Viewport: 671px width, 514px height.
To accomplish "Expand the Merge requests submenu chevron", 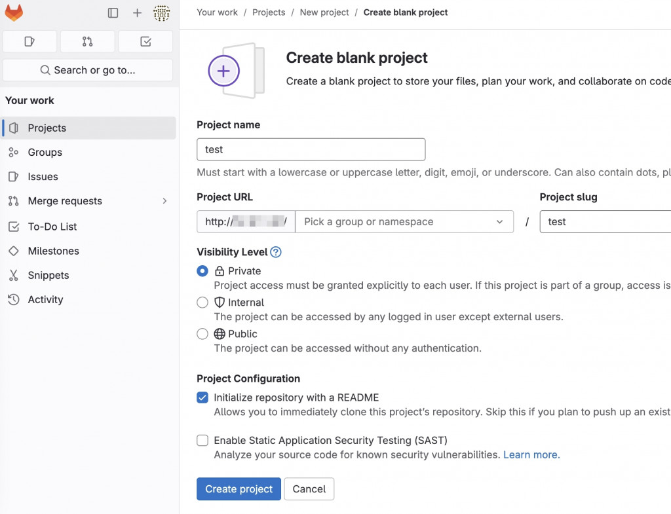I will pos(164,201).
